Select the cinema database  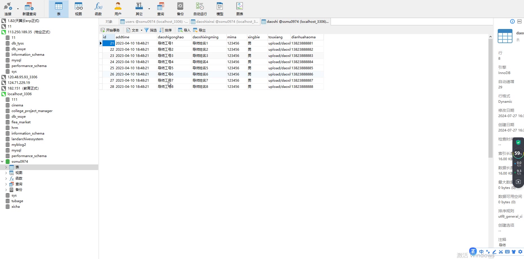point(17,105)
